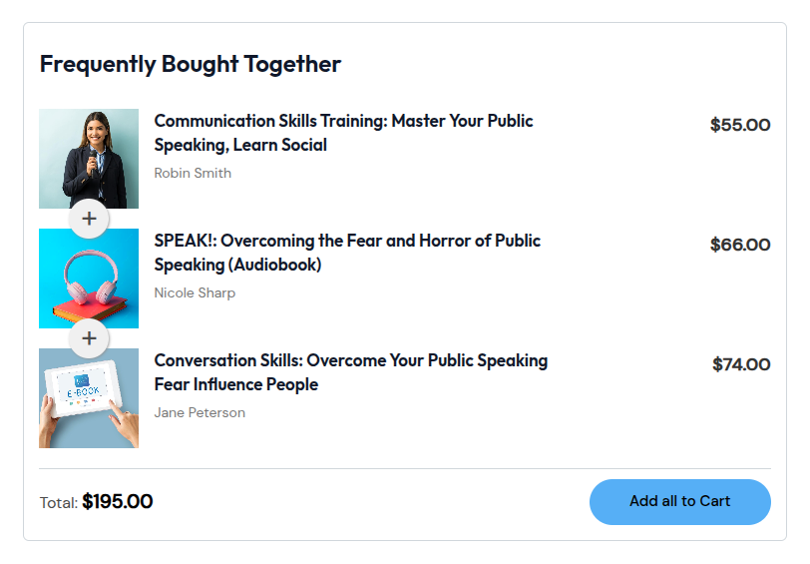Click the first plus icon between courses
The height and width of the screenshot is (564, 810).
pos(89,219)
